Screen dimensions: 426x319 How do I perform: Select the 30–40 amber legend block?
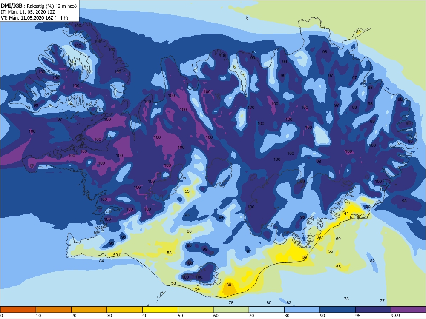125,310
